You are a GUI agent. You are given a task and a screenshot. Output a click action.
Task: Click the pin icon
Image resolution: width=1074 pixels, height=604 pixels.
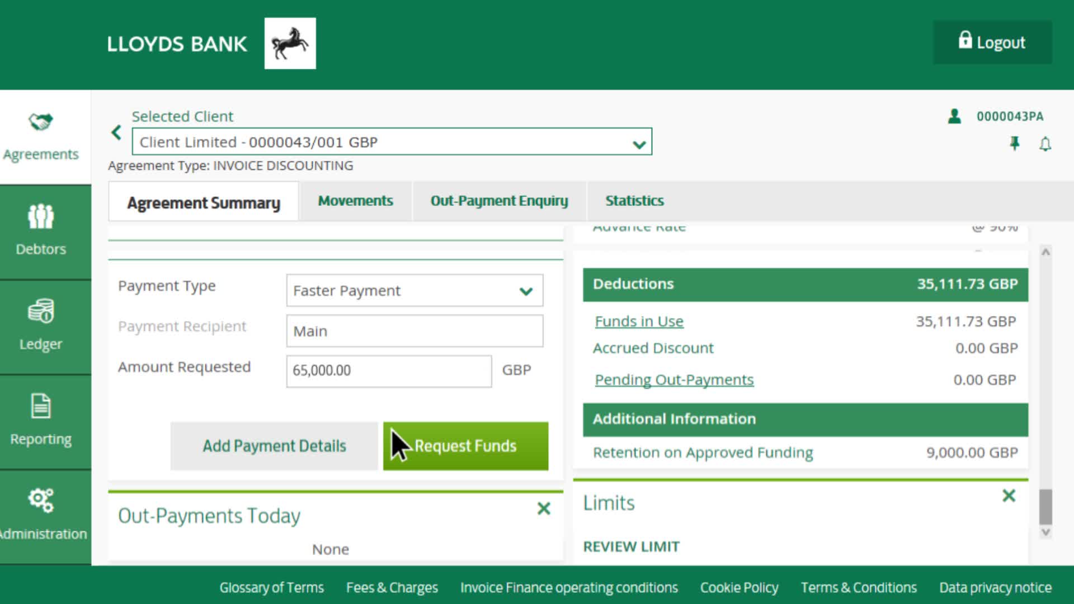[1015, 144]
